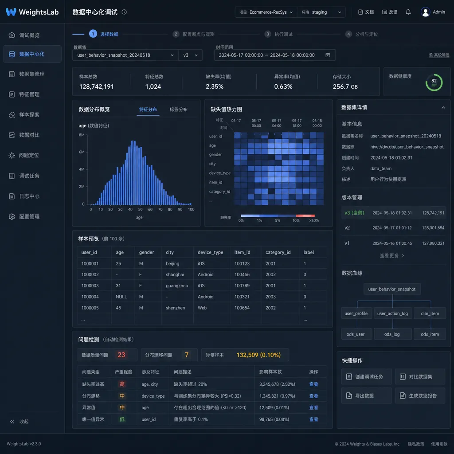This screenshot has width=454, height=454.
Task: Click the info icon beside 数据中心化调试
Action: coord(124,12)
